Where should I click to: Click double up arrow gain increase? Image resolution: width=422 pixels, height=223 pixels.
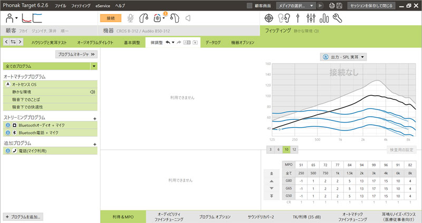[272, 174]
